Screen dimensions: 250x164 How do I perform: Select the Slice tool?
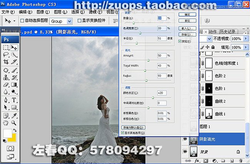[x=14, y=62]
